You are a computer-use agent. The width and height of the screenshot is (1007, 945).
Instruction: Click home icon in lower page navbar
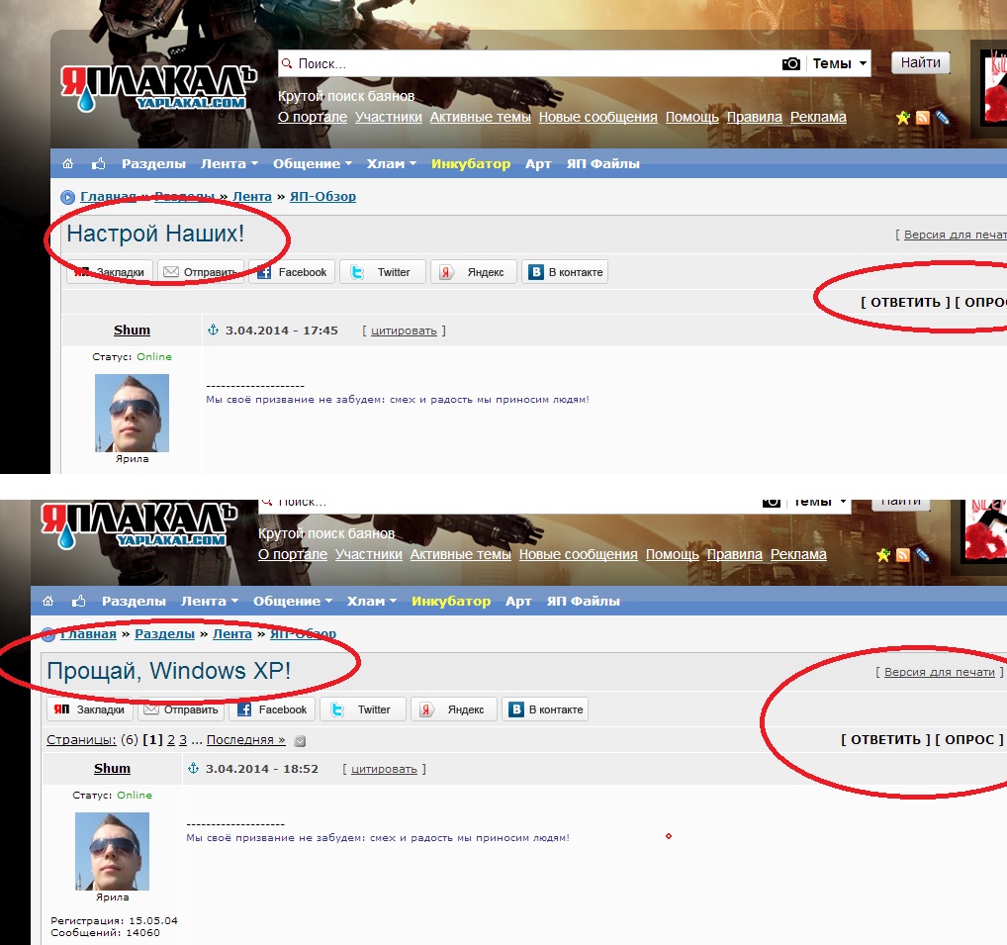[47, 602]
